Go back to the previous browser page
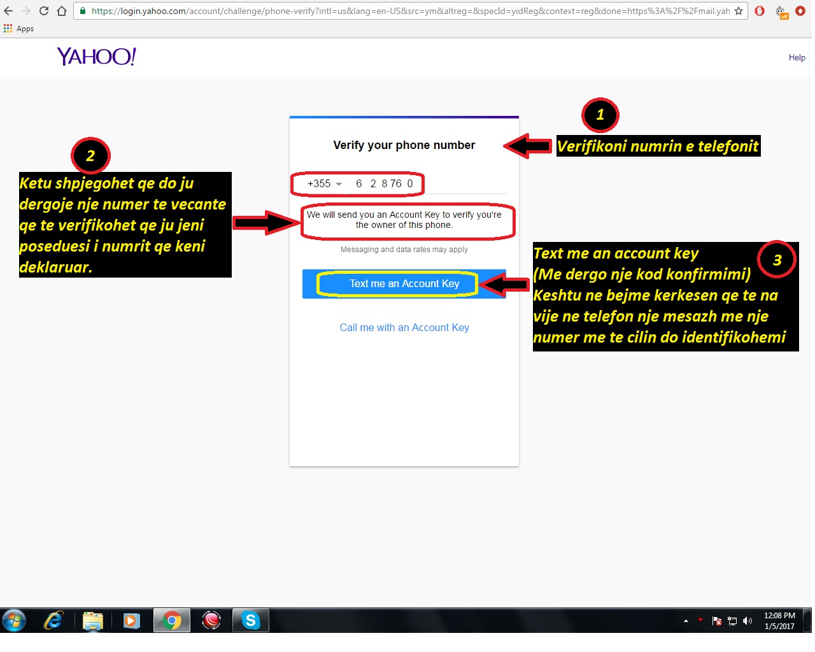This screenshot has width=815, height=652. [x=8, y=11]
